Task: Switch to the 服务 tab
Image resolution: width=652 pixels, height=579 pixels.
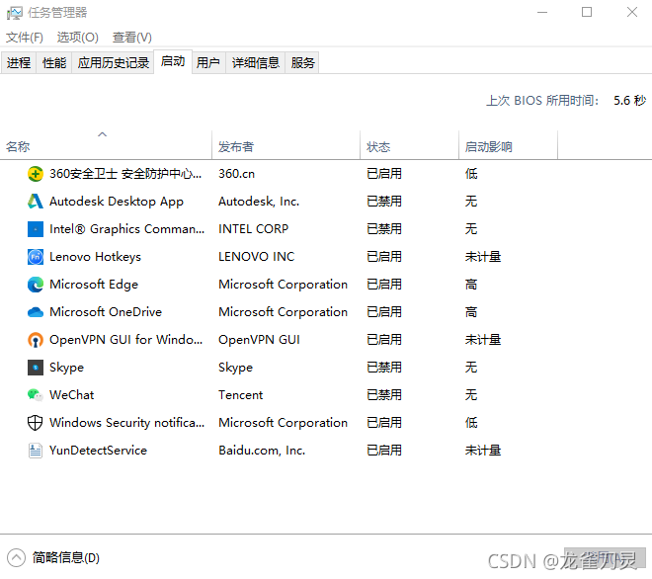Action: point(302,63)
